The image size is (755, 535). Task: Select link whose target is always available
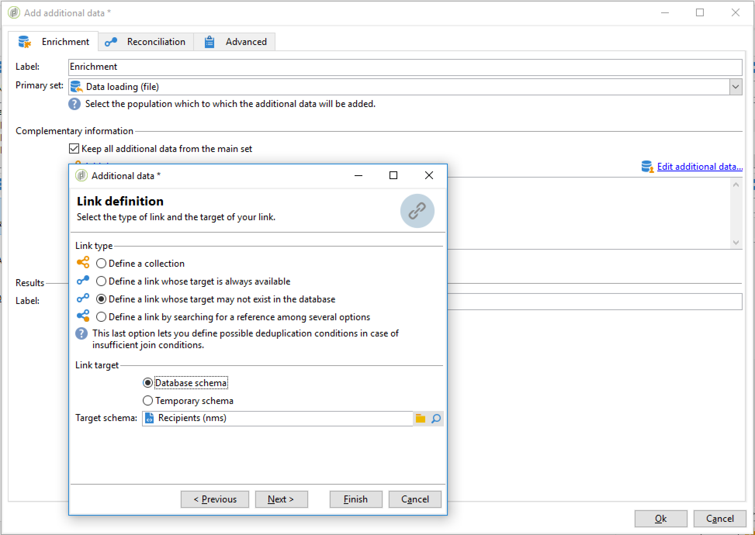[x=101, y=281]
